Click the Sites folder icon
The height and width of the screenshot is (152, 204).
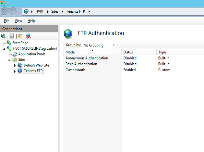click(15, 59)
